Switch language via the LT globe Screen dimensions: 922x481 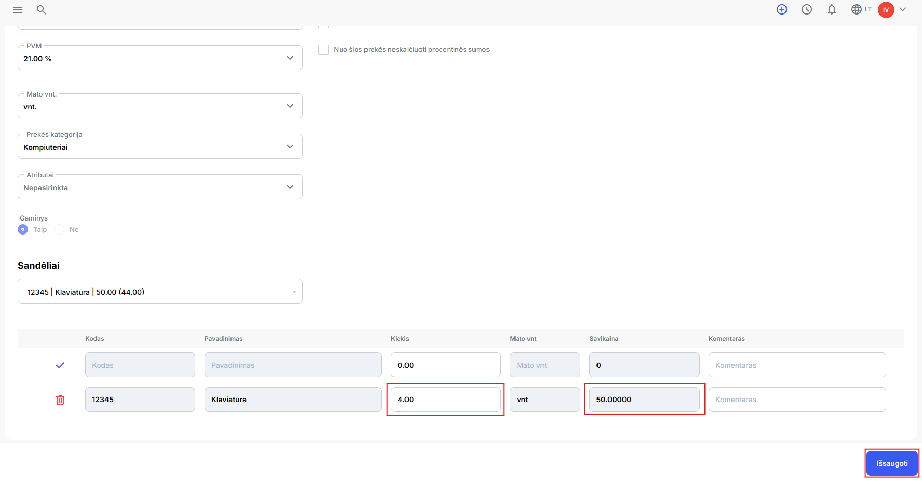(861, 9)
